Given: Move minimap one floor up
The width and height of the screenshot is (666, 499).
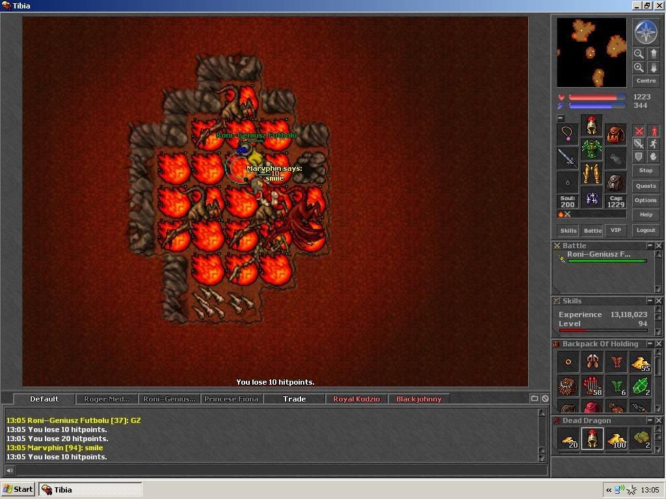Looking at the screenshot, I should pos(653,54).
